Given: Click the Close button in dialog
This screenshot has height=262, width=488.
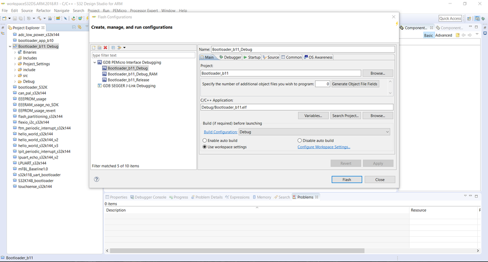Looking at the screenshot, I should pos(380,180).
